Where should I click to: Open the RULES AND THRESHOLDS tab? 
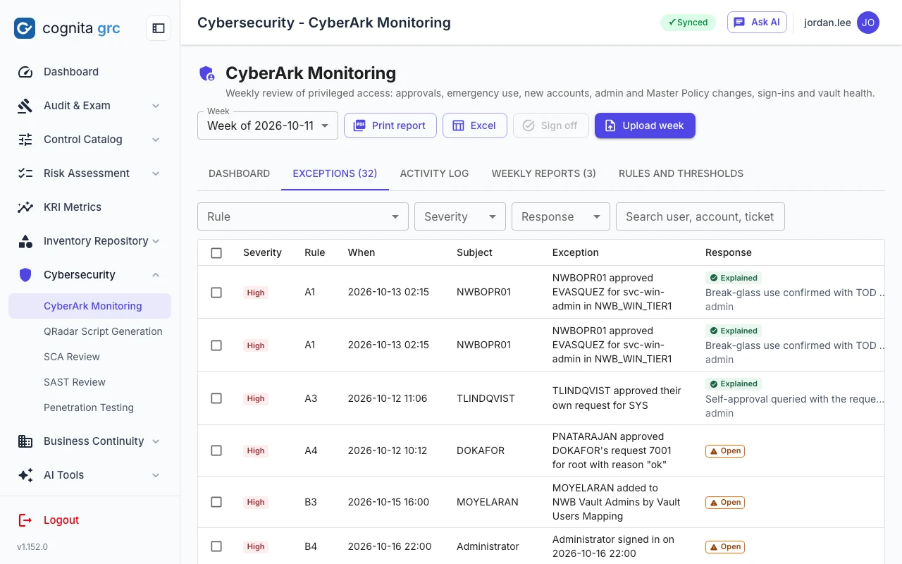[x=681, y=173]
